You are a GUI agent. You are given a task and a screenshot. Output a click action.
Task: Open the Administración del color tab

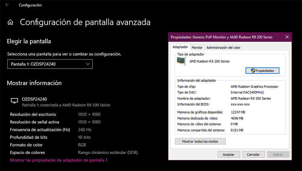point(223,47)
